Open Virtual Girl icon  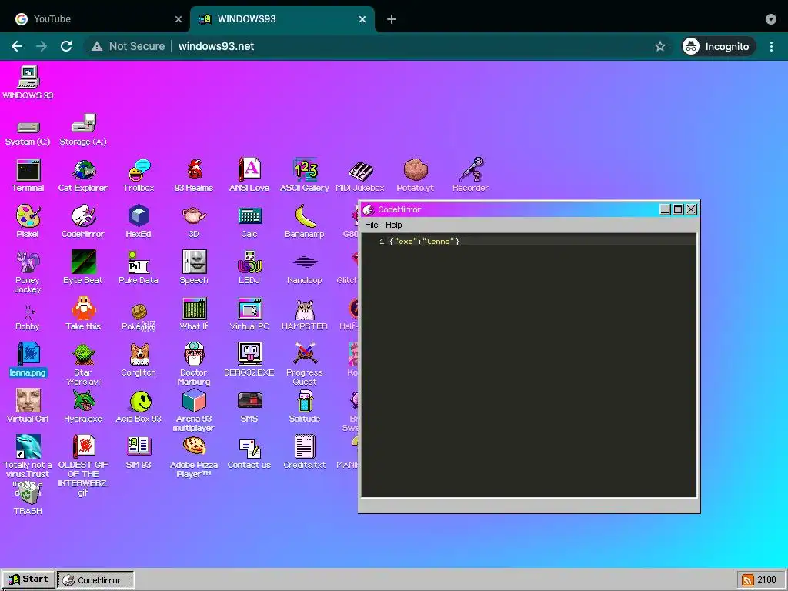tap(28, 406)
